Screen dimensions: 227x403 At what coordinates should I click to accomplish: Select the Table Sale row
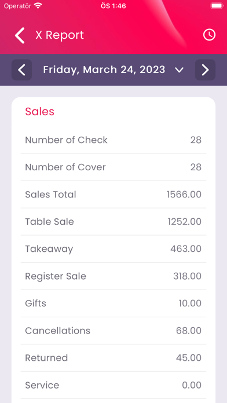coord(113,222)
